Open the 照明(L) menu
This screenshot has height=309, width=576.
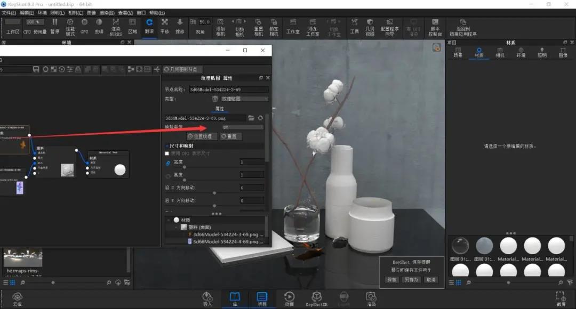coord(57,13)
